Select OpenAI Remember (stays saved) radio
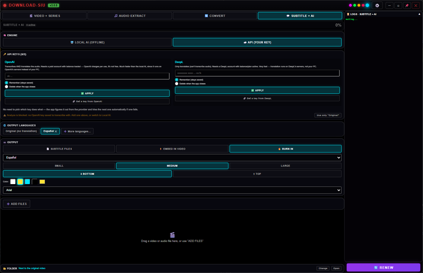Image resolution: width=423 pixels, height=273 pixels. (7, 83)
